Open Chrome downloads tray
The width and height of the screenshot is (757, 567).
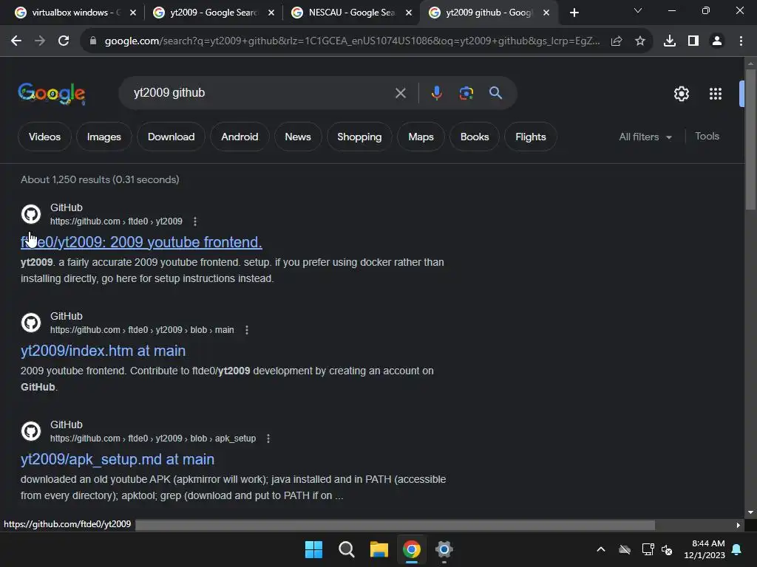670,41
